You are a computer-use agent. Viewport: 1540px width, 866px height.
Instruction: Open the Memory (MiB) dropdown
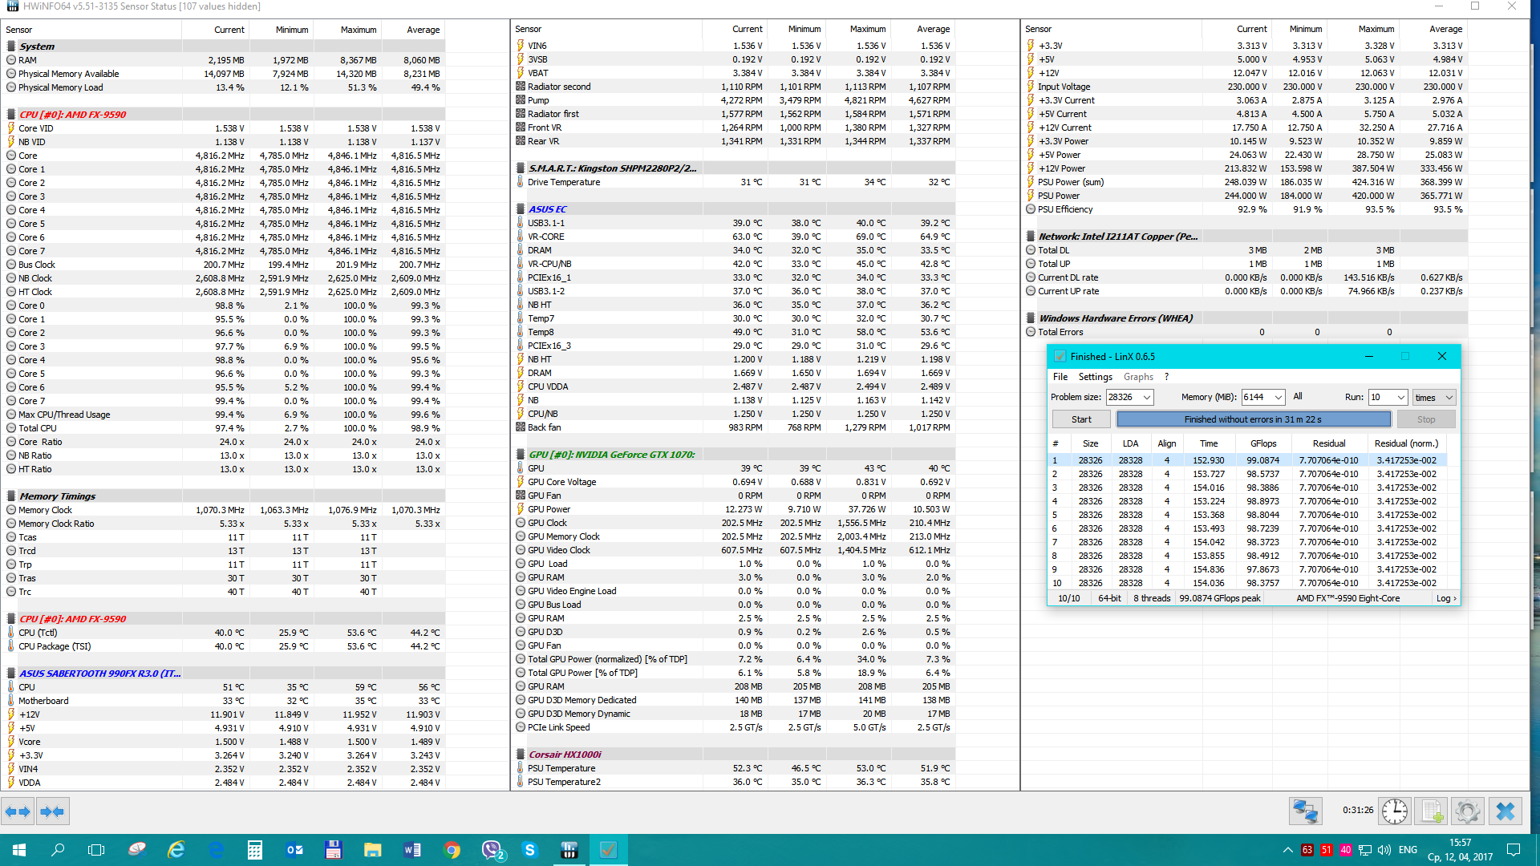point(1278,398)
